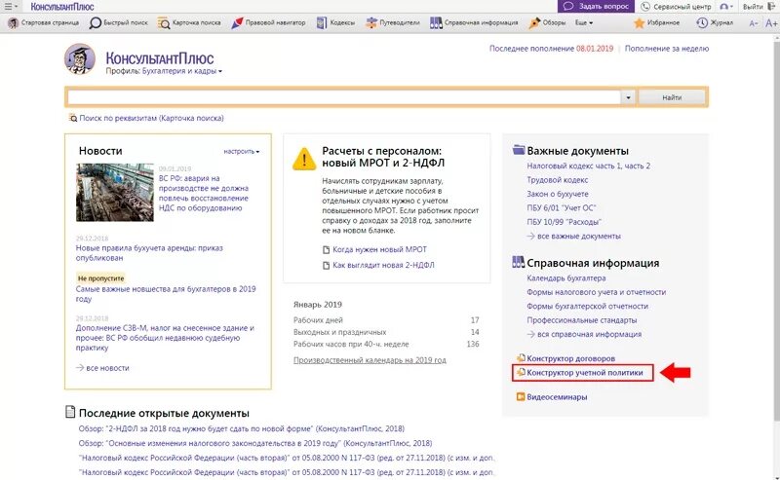Read news about ВС РФ авария на производстве

[204, 194]
